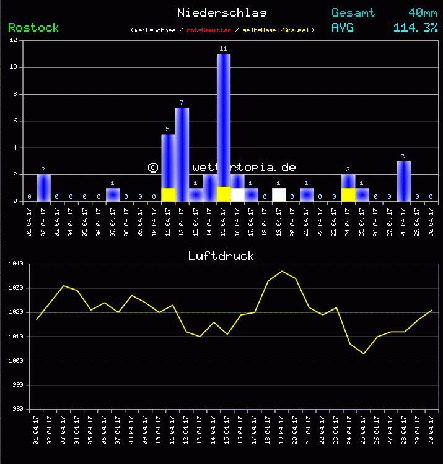Click the white snow bar on 19.04.17

click(x=279, y=195)
